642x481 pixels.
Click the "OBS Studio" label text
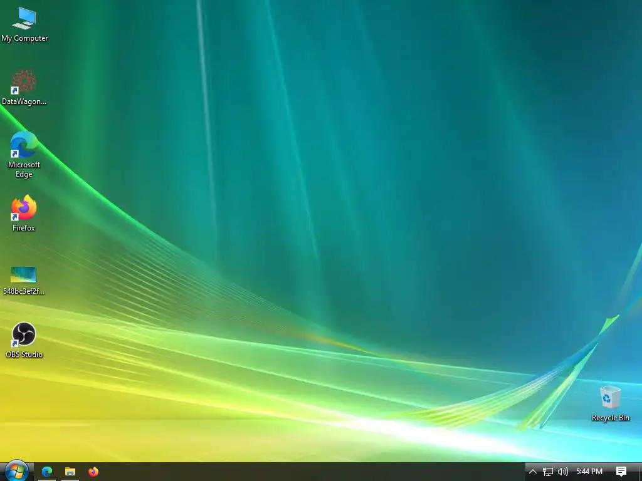24,354
